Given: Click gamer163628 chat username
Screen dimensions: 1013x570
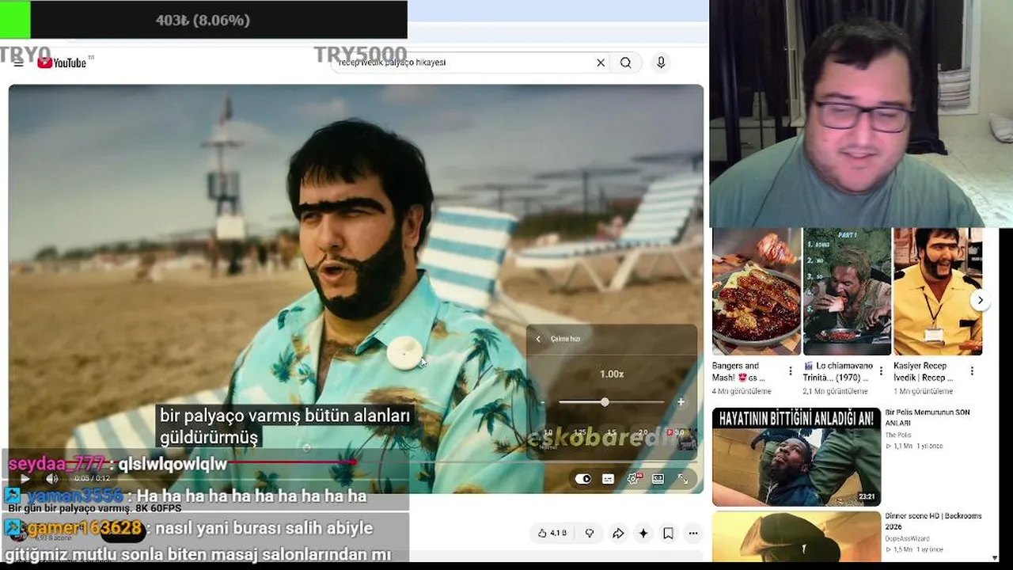Looking at the screenshot, I should coord(85,528).
